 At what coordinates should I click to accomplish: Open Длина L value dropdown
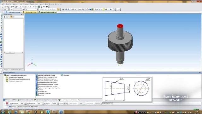click(58, 104)
